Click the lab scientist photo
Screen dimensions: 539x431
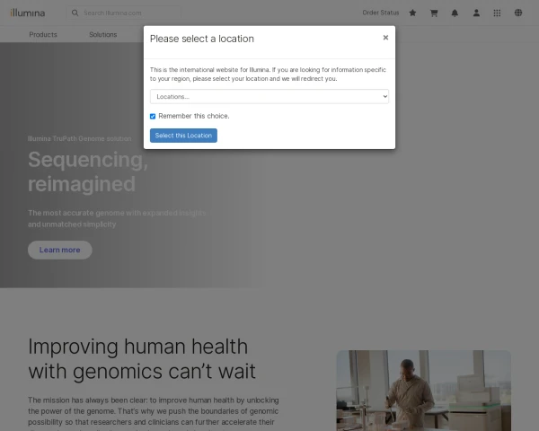pyautogui.click(x=423, y=391)
